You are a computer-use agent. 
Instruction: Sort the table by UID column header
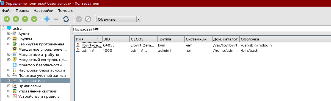116,39
